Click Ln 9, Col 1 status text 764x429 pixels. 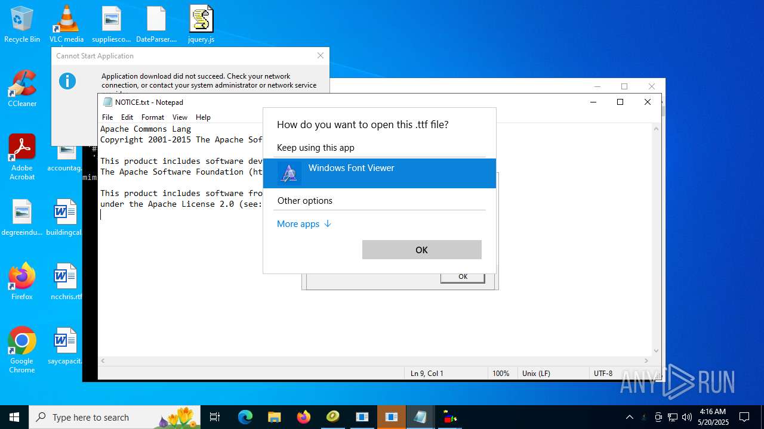[x=427, y=374]
